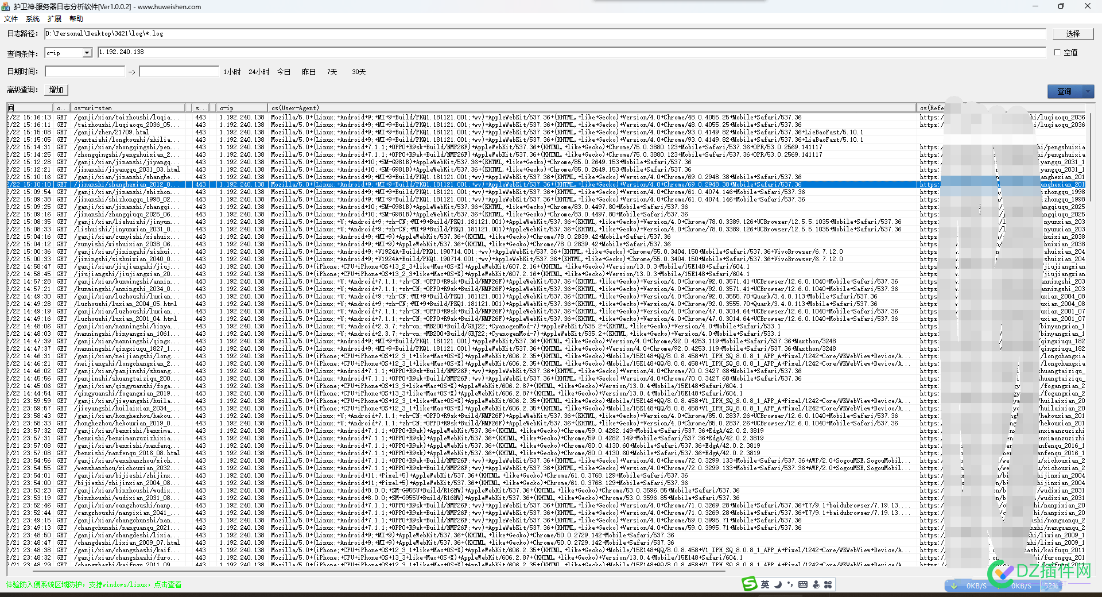Select row /yantaishi/longkoushi/shilia
1102x597 pixels.
pos(546,139)
